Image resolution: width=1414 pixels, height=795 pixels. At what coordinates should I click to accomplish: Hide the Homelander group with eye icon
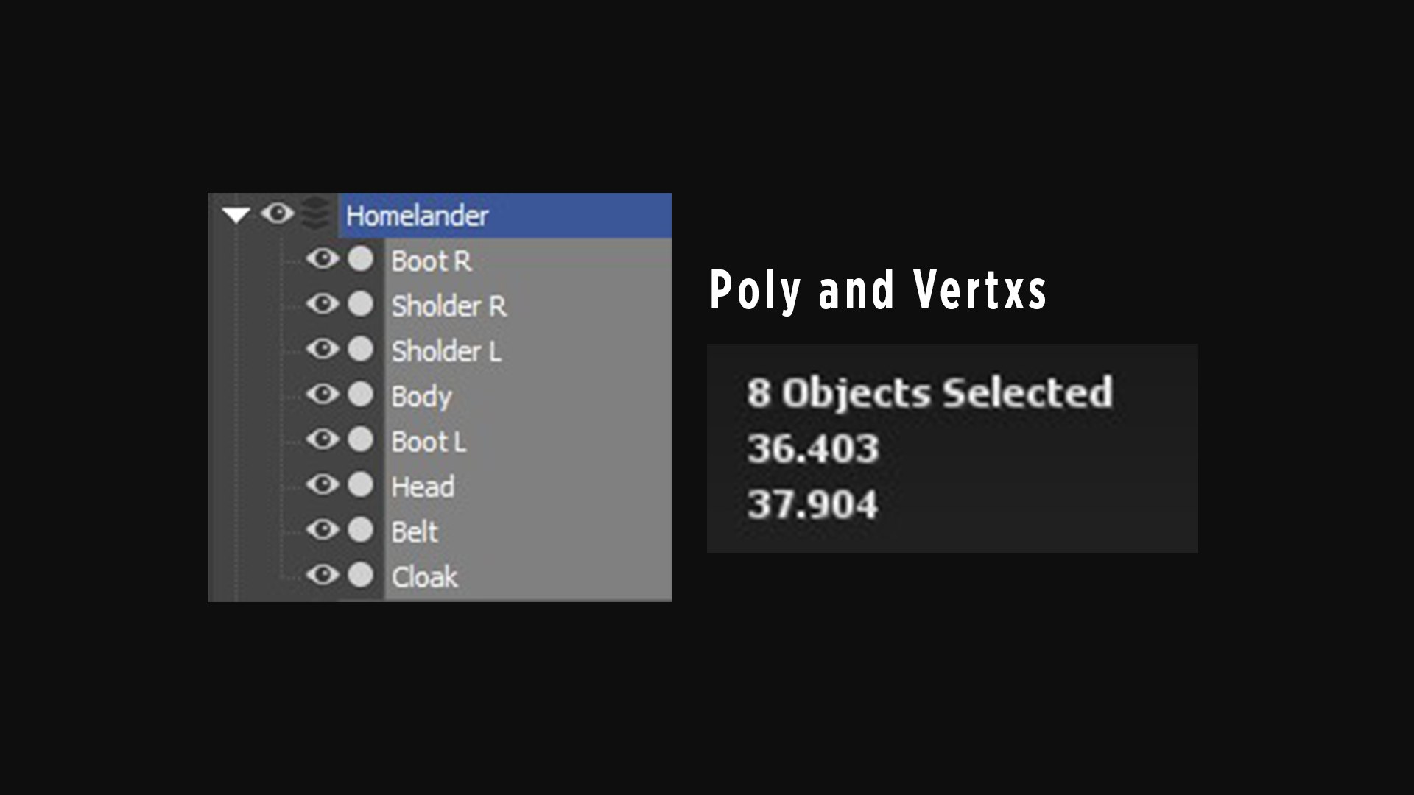[278, 213]
